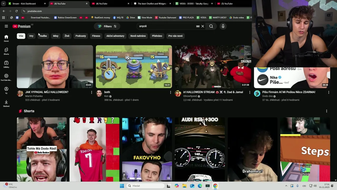
Task: Open File Explorer from the taskbar
Action: tap(184, 186)
